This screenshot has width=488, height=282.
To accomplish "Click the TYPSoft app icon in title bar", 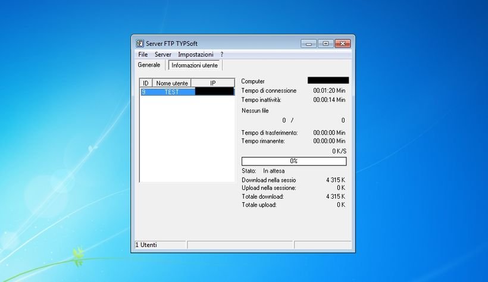I will (140, 43).
